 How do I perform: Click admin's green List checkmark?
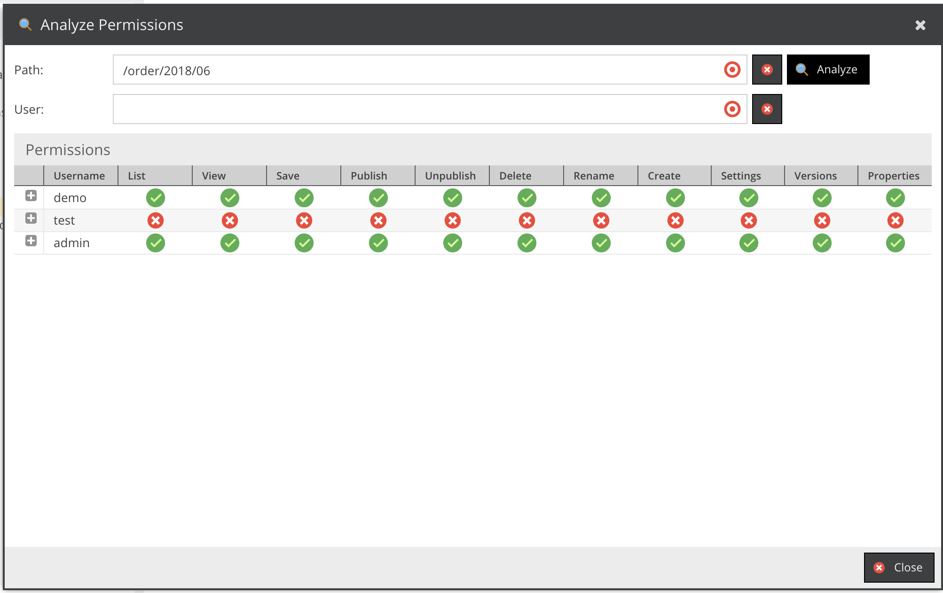point(156,243)
